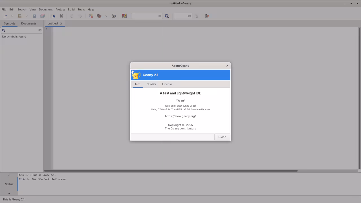Quit Geany using the toolbar Quit icon
361x203 pixels.
207,16
